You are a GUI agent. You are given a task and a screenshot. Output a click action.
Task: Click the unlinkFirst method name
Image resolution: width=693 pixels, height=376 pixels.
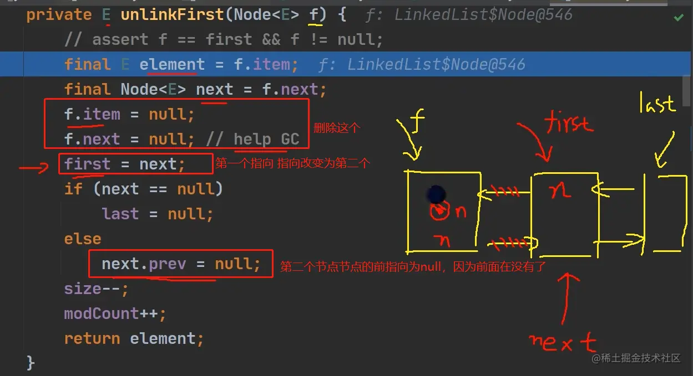[173, 14]
